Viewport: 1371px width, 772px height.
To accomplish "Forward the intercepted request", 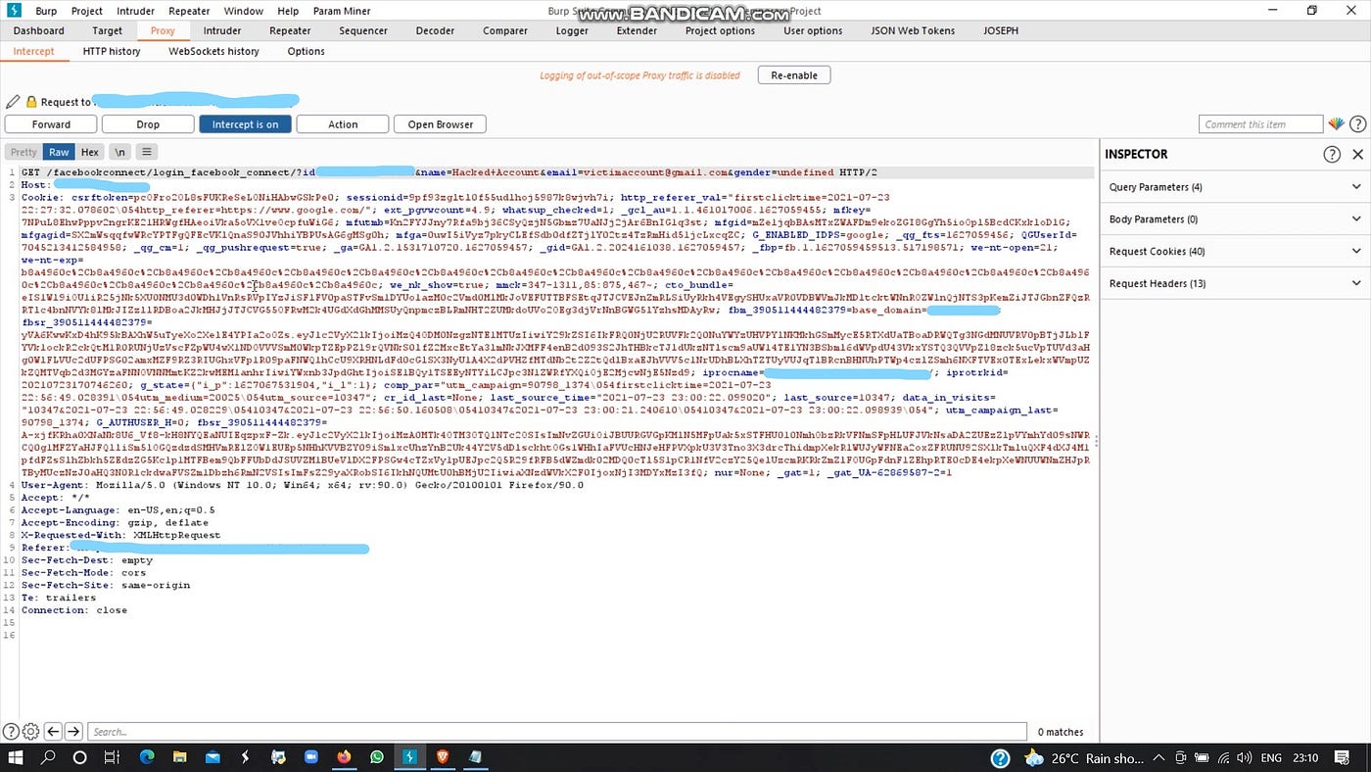I will pos(51,124).
